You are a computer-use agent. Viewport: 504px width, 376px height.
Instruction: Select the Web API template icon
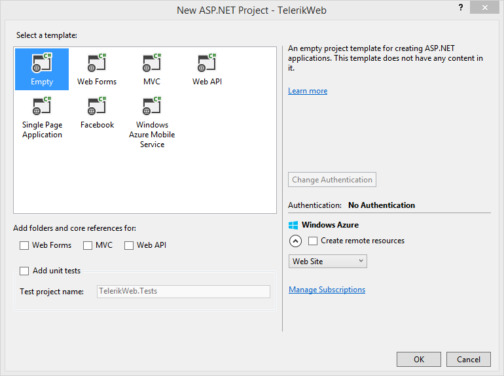[207, 63]
